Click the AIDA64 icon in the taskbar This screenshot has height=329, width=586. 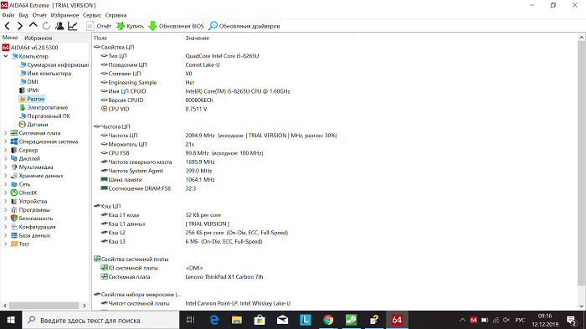click(397, 320)
